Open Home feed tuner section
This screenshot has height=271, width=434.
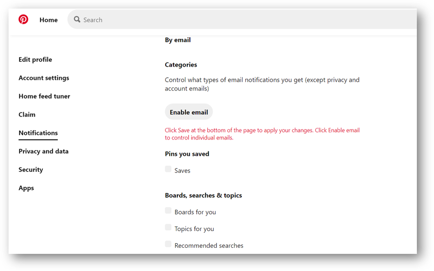[x=44, y=96]
